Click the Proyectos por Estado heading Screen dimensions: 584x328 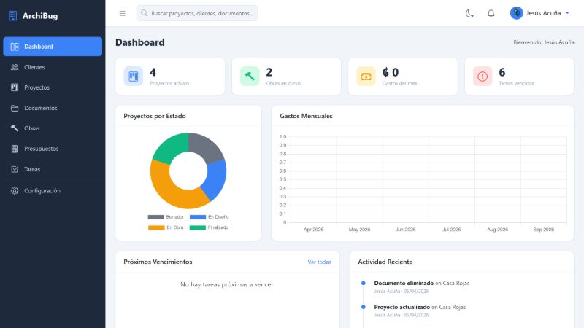point(155,116)
